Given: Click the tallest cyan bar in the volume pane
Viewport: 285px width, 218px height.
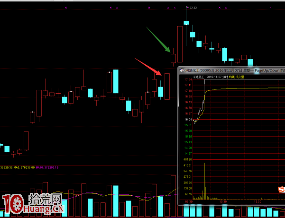Looking at the screenshot, I should pos(116,201).
